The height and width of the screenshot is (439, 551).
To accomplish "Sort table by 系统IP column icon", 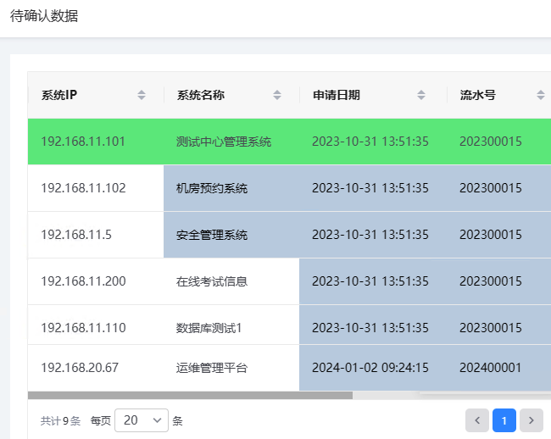I will tap(142, 95).
